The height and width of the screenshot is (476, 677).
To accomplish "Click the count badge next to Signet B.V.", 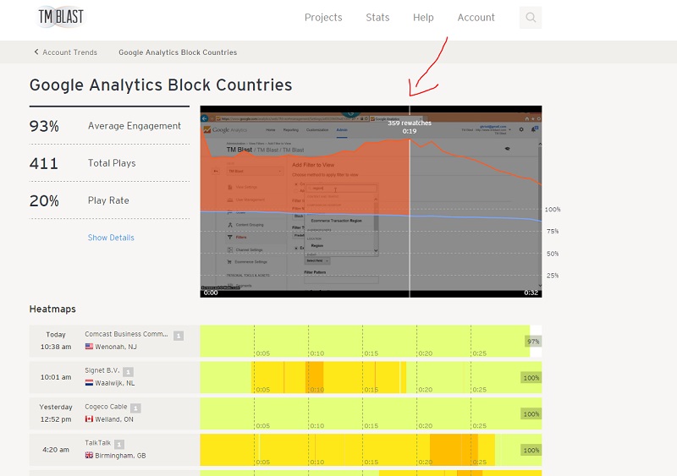I will [128, 371].
